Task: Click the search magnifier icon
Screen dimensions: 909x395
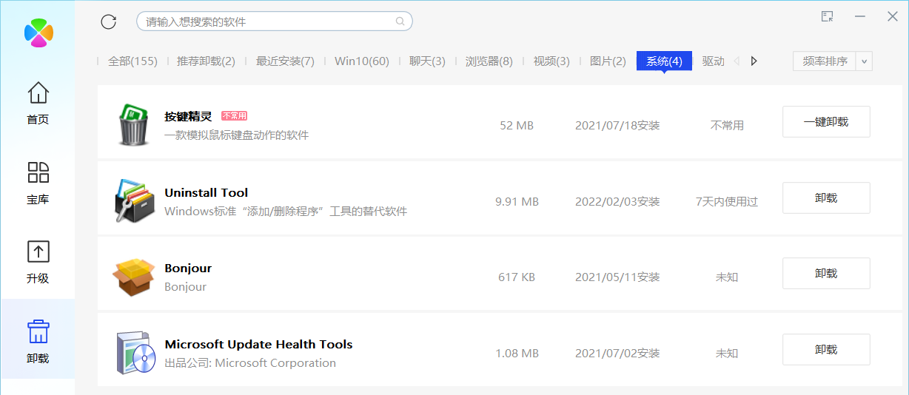Action: point(400,21)
